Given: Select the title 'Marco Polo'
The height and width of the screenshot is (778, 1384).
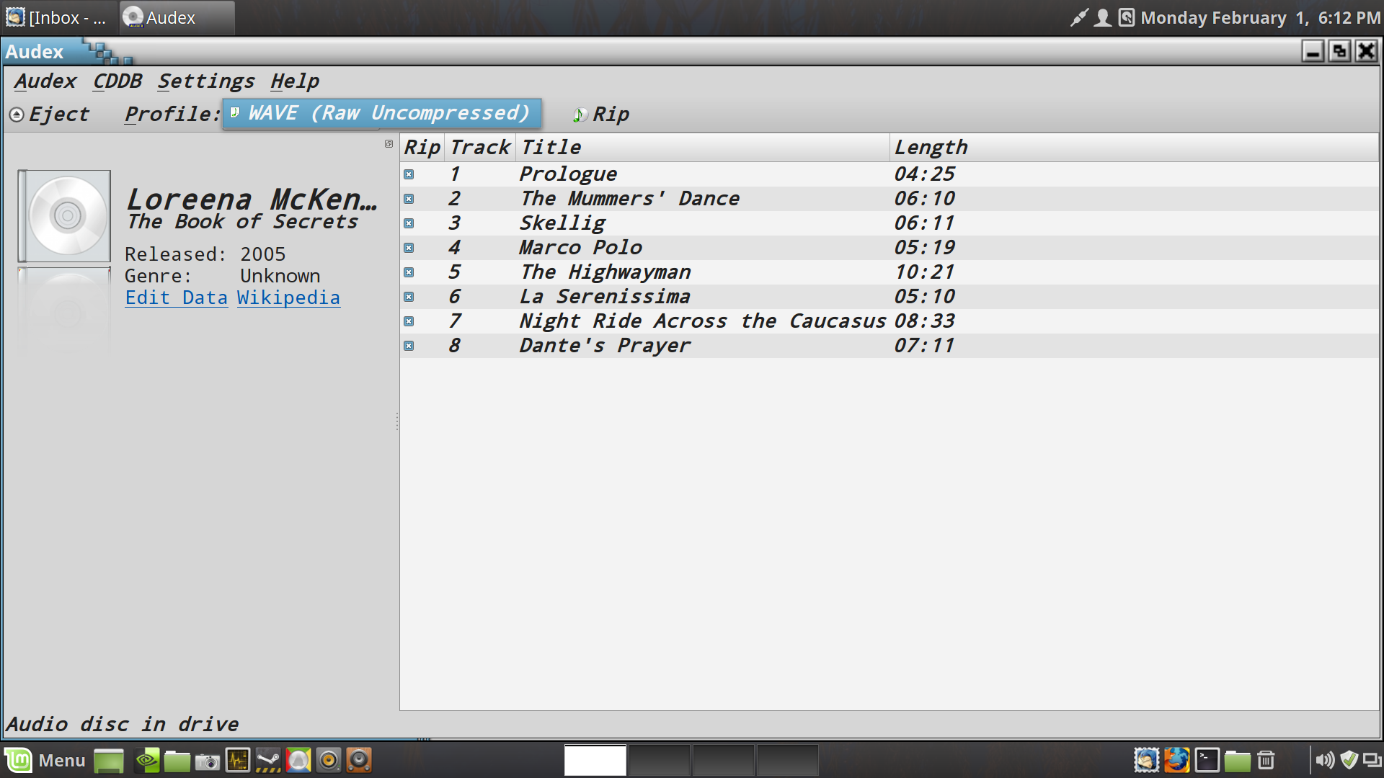Looking at the screenshot, I should coord(580,248).
